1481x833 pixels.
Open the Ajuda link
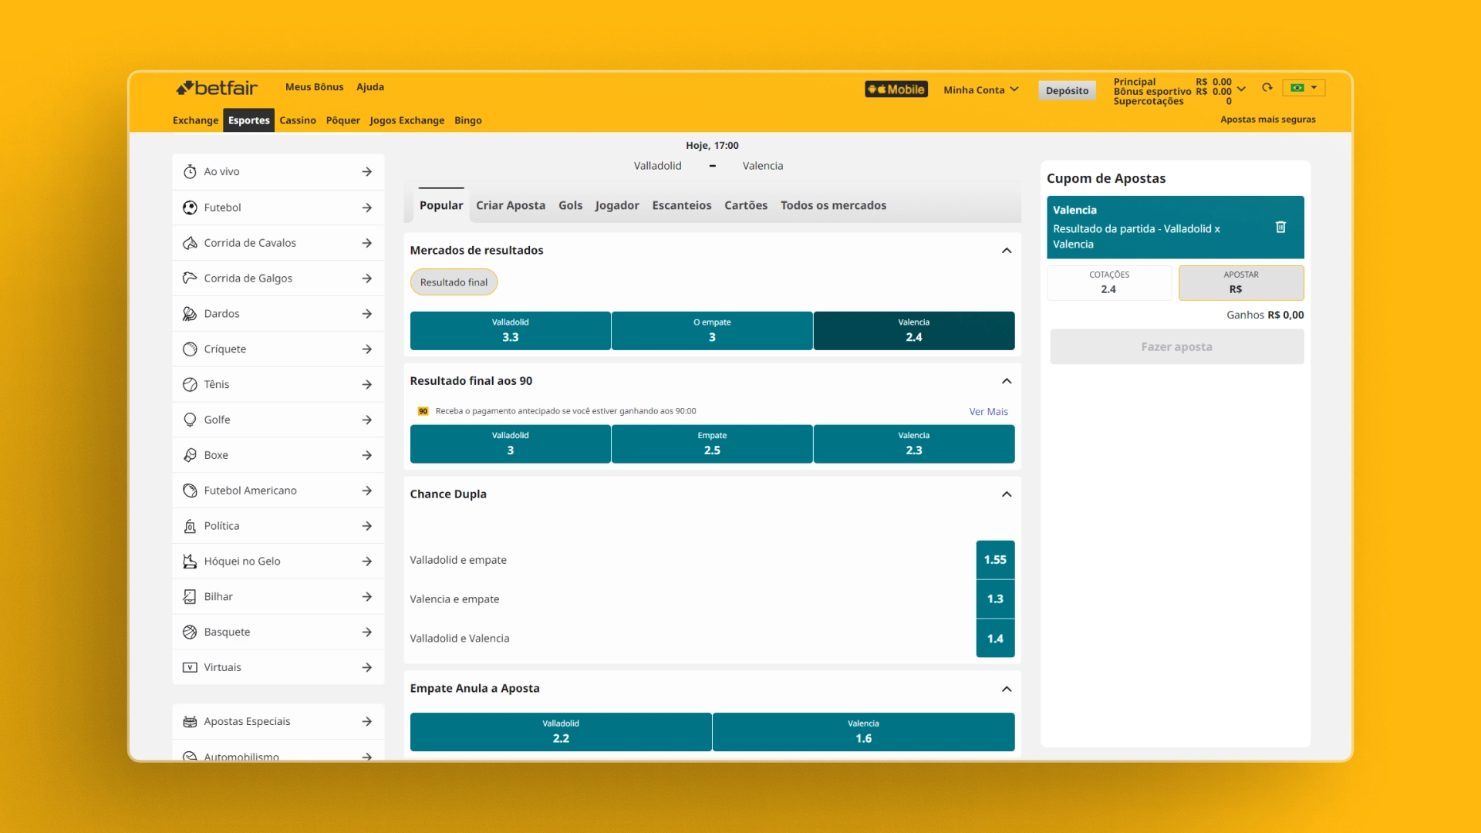370,87
